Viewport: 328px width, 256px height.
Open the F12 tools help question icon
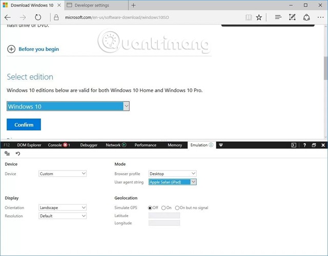(x=304, y=145)
